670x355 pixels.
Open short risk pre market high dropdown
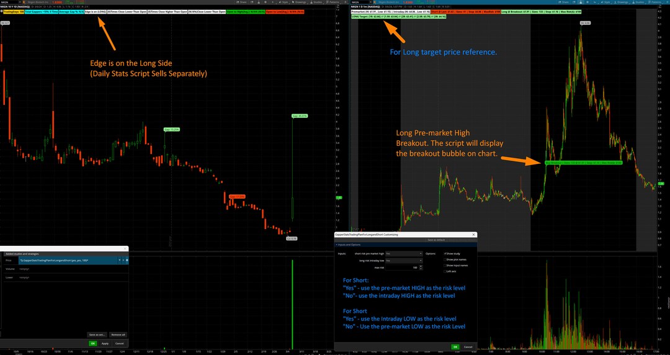click(x=404, y=254)
